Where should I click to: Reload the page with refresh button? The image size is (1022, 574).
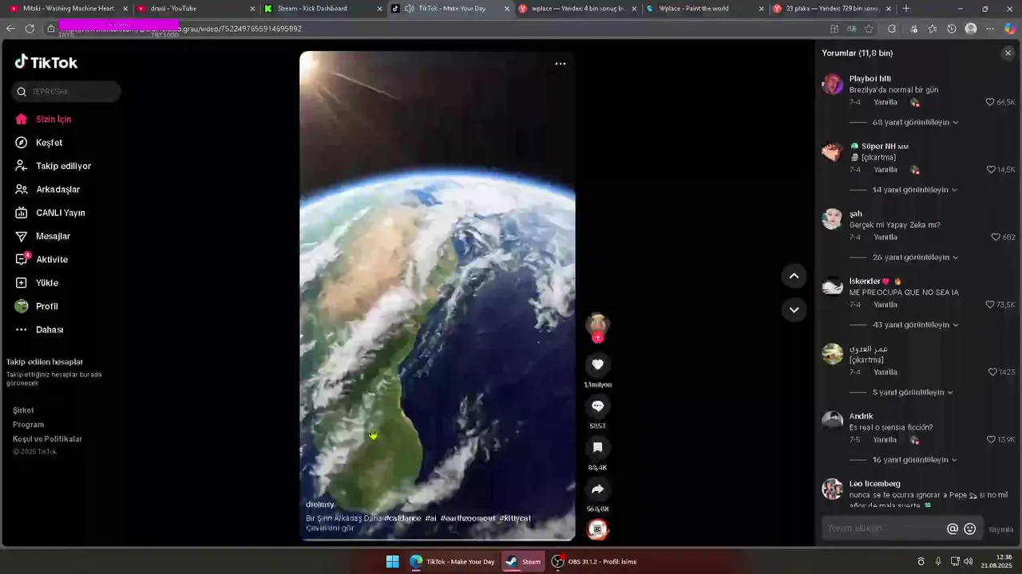pyautogui.click(x=30, y=29)
